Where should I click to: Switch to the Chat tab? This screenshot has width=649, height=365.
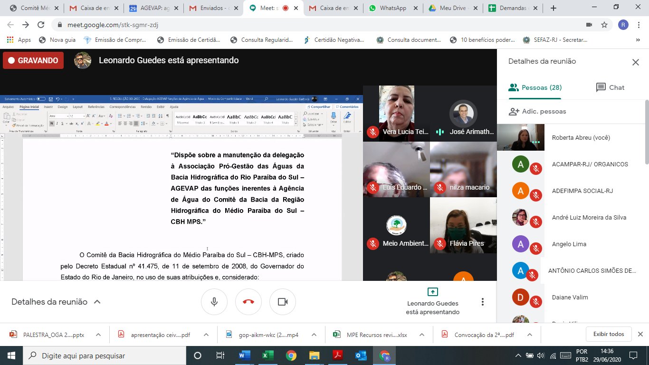tap(610, 87)
